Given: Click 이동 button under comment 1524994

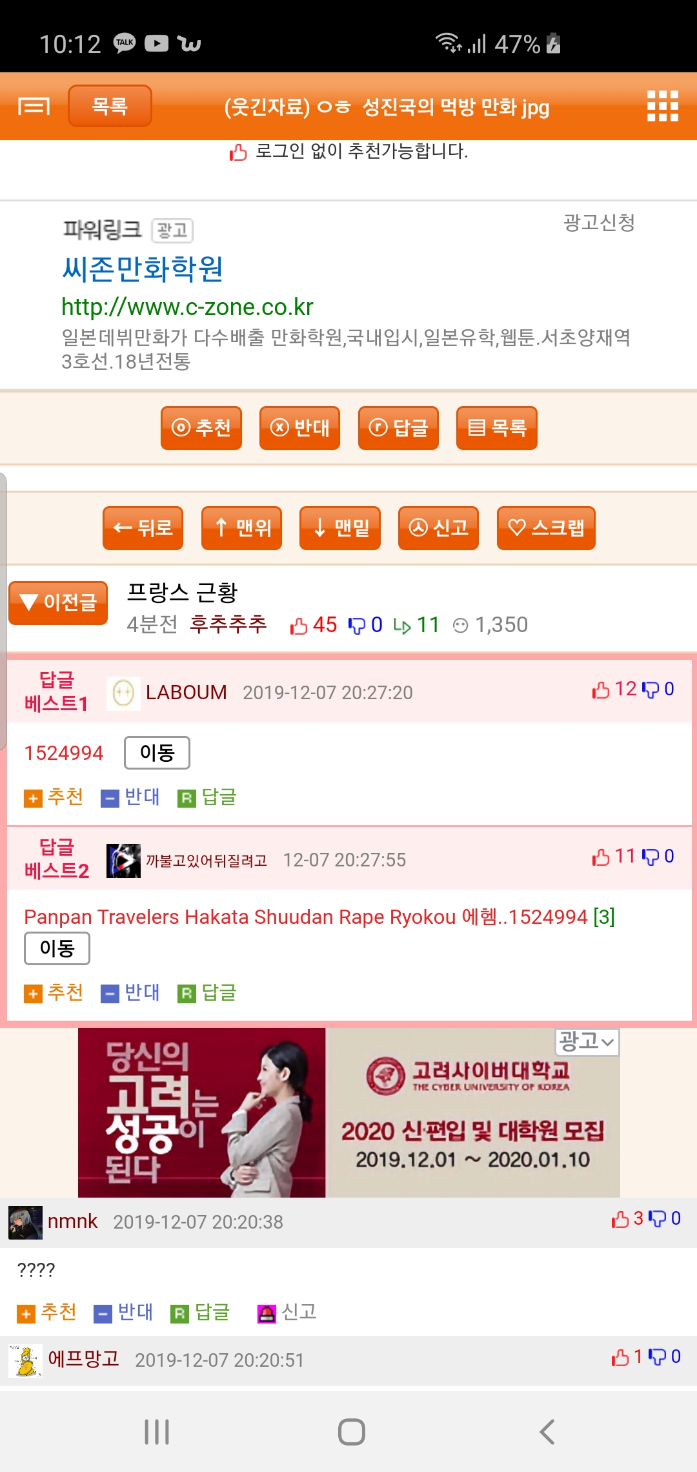Looking at the screenshot, I should point(157,753).
